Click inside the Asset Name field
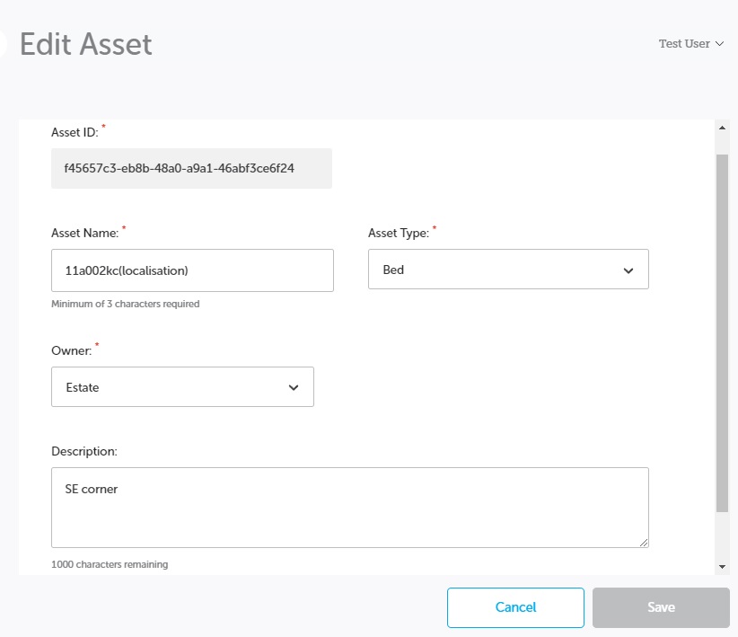 (191, 269)
